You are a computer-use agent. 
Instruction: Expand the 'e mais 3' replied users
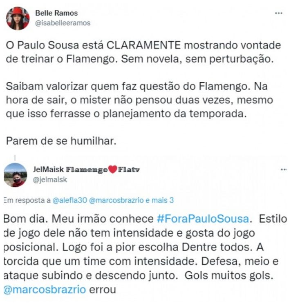click(160, 201)
